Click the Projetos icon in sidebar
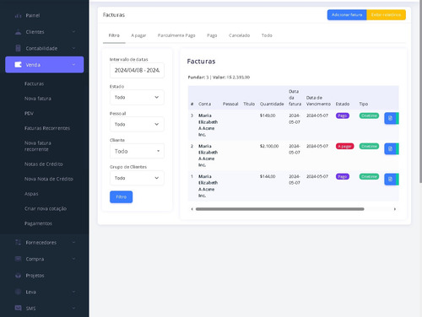 (18, 276)
